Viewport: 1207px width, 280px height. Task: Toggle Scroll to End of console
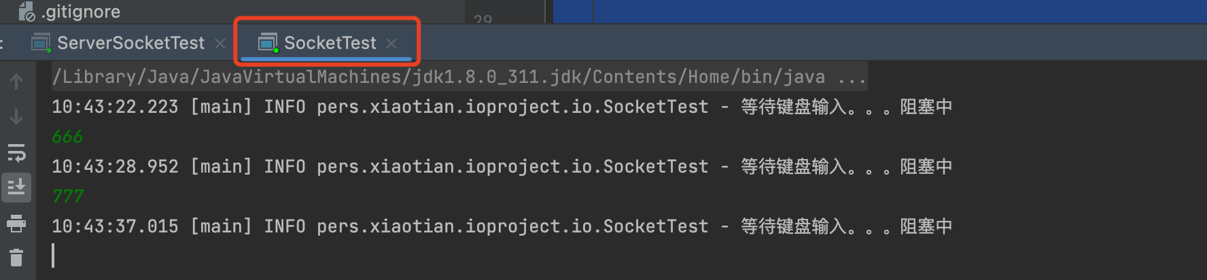click(16, 186)
